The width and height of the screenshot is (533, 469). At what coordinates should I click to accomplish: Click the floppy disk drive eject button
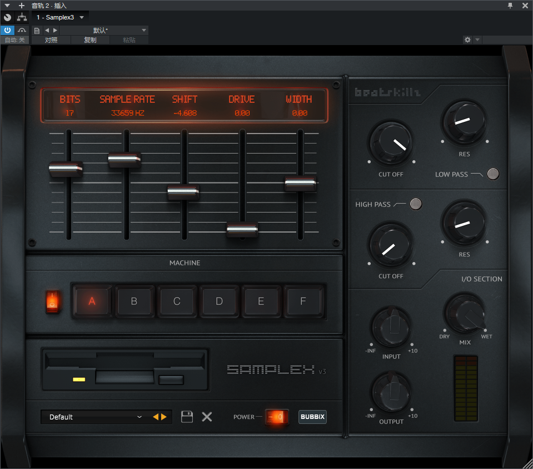(x=171, y=379)
